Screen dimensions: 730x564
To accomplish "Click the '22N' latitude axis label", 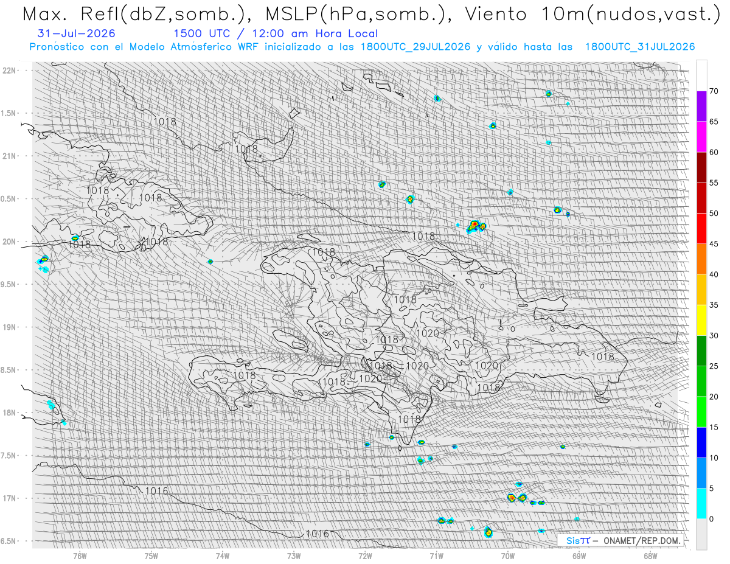I will coord(10,70).
